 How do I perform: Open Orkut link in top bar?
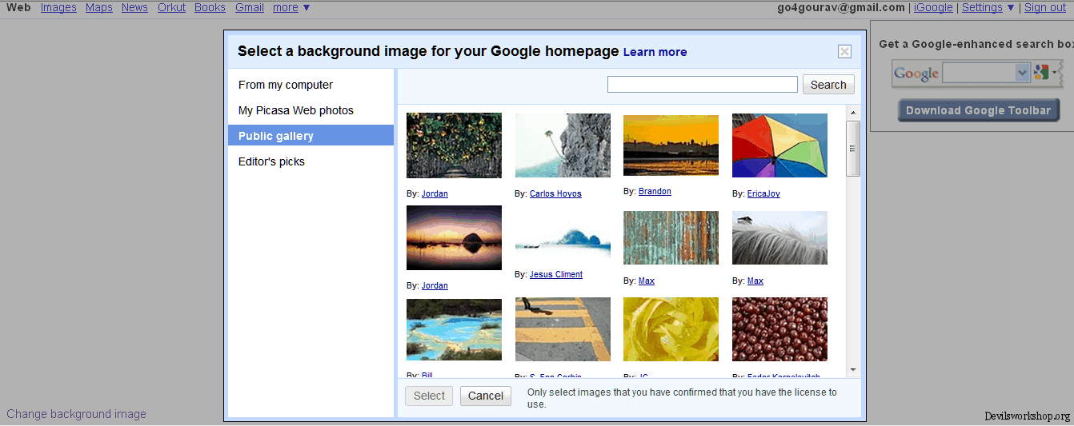pyautogui.click(x=171, y=7)
